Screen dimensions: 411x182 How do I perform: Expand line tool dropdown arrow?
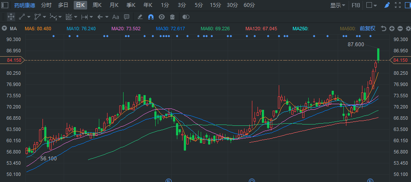click(x=29, y=17)
